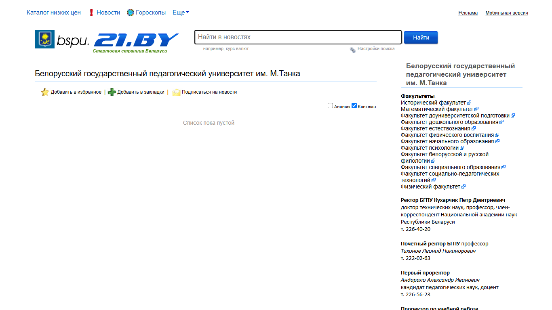
Task: Open external link icon for Факультет доуниверситетской подготовки
Action: (513, 115)
